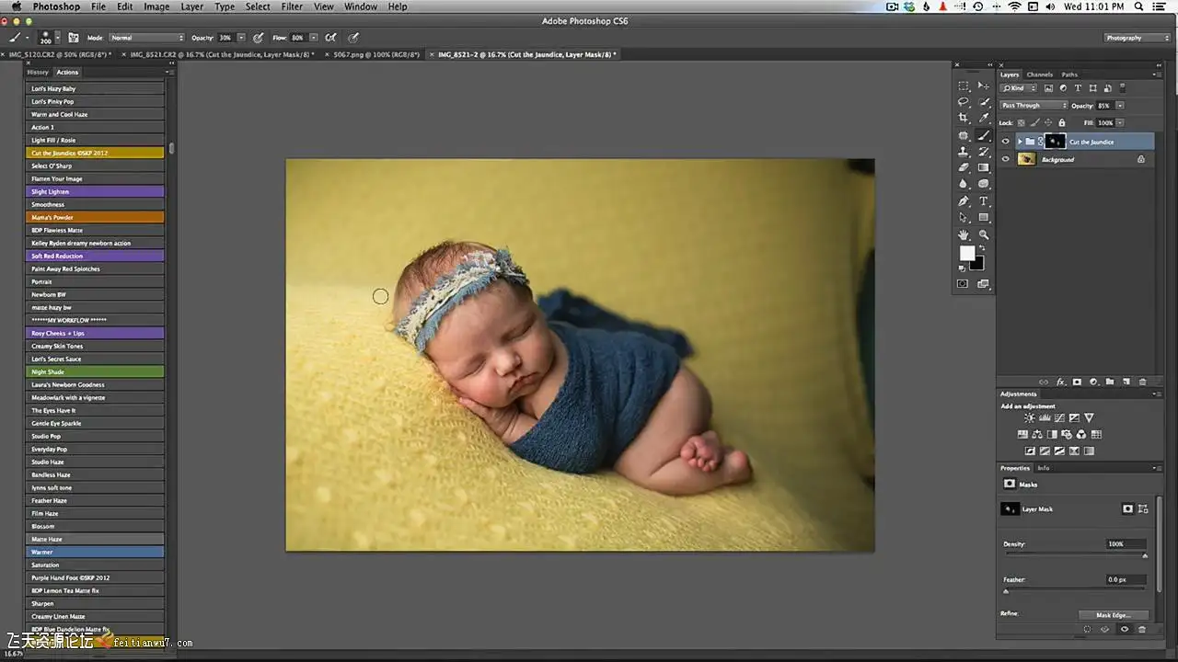Image resolution: width=1178 pixels, height=662 pixels.
Task: Click the foreground color swatch
Action: coord(967,253)
